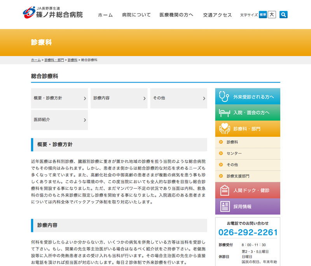Click 概要・診療方針 section heading
311x266 pixels.
(55, 145)
